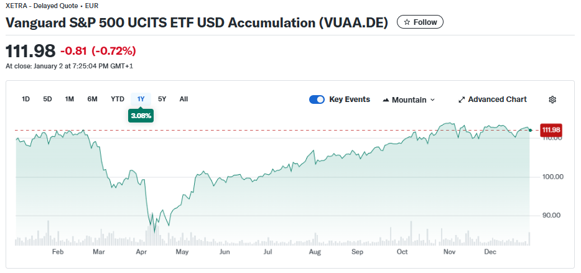Click the 3.08% return badge

(x=141, y=116)
